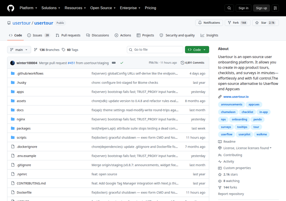
Task: Select the Code tab
Action: 16,35
